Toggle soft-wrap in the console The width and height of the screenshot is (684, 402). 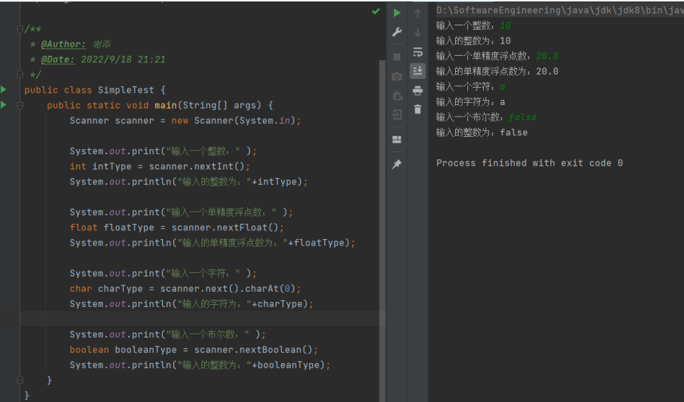(417, 52)
